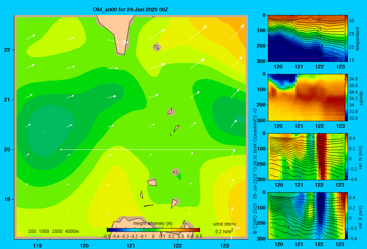The image size is (367, 249).
Task: Click the 300 depth label on the salinity panel
Action: click(x=261, y=120)
